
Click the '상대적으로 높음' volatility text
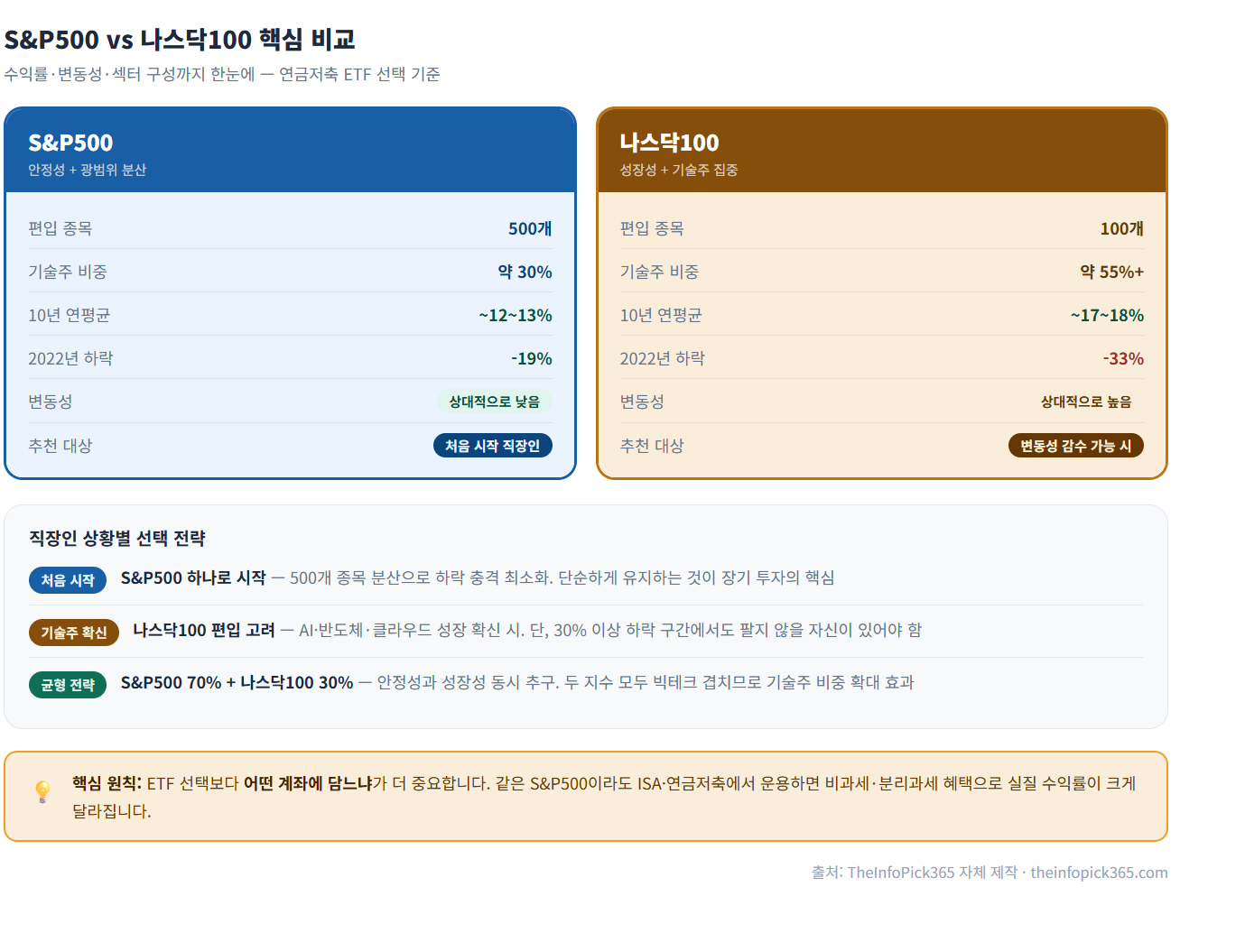1085,402
